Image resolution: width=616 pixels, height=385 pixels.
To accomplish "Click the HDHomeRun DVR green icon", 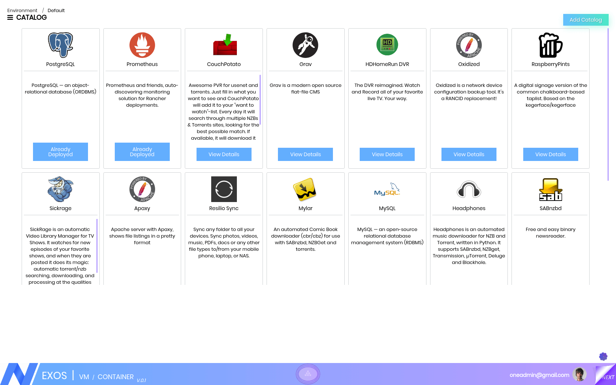I will point(387,45).
